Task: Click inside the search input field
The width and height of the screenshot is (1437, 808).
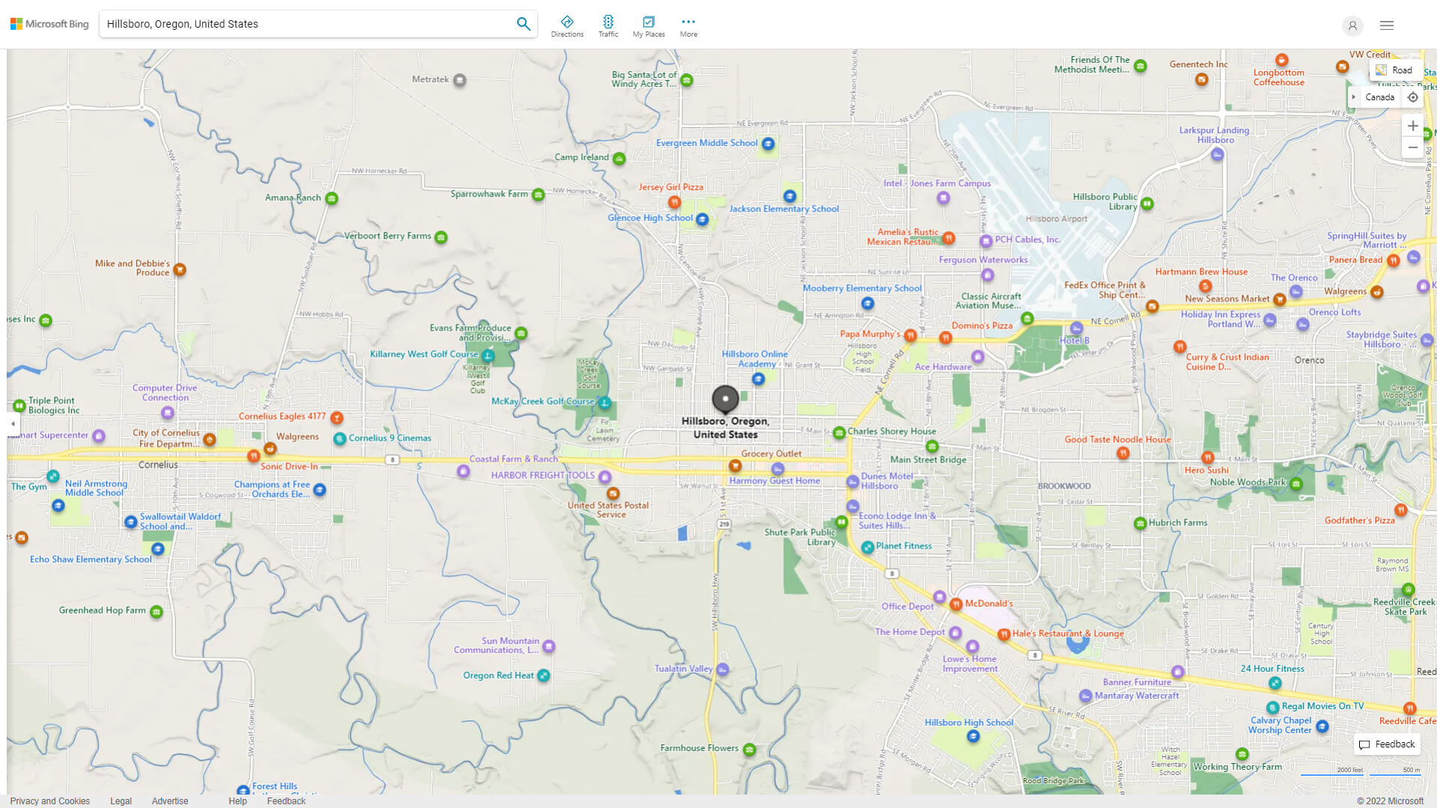Action: (x=299, y=23)
